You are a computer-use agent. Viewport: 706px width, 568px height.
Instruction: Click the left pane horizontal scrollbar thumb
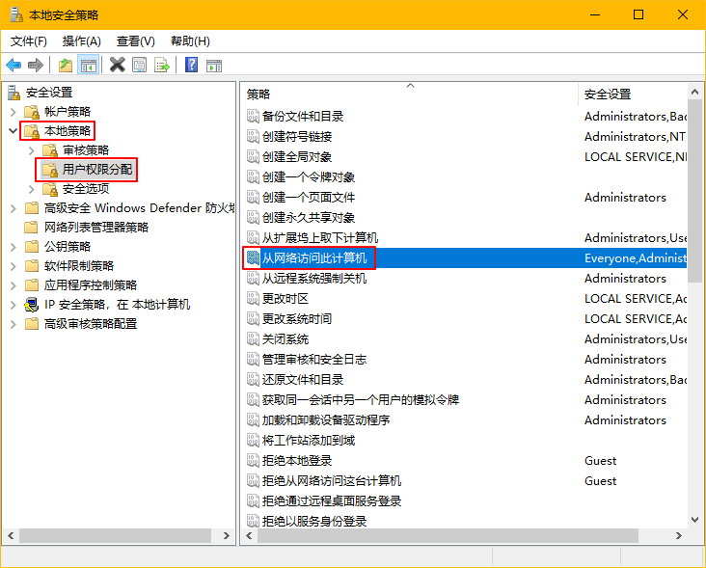[115, 535]
